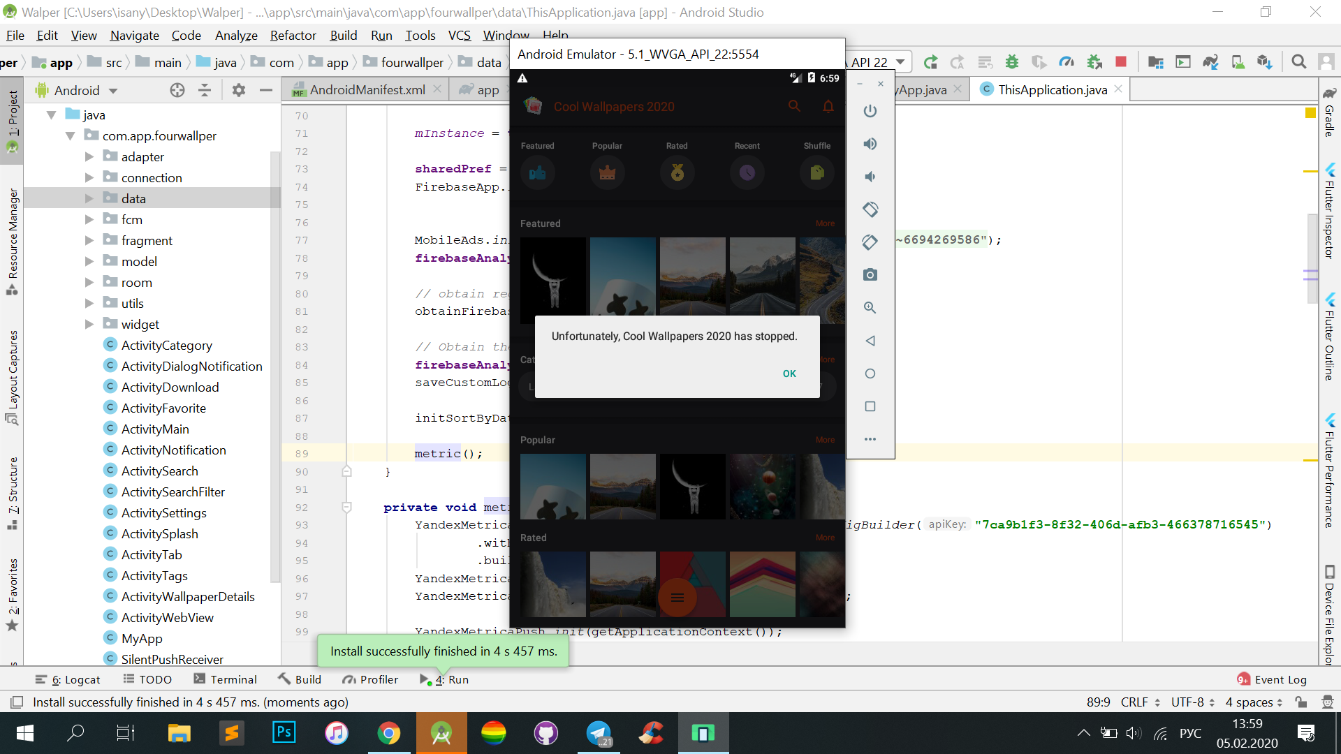
Task: Click Apply Changes rerun icon
Action: (x=930, y=62)
